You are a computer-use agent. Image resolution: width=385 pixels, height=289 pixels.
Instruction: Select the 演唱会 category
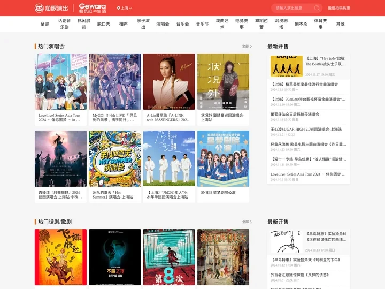(x=163, y=24)
